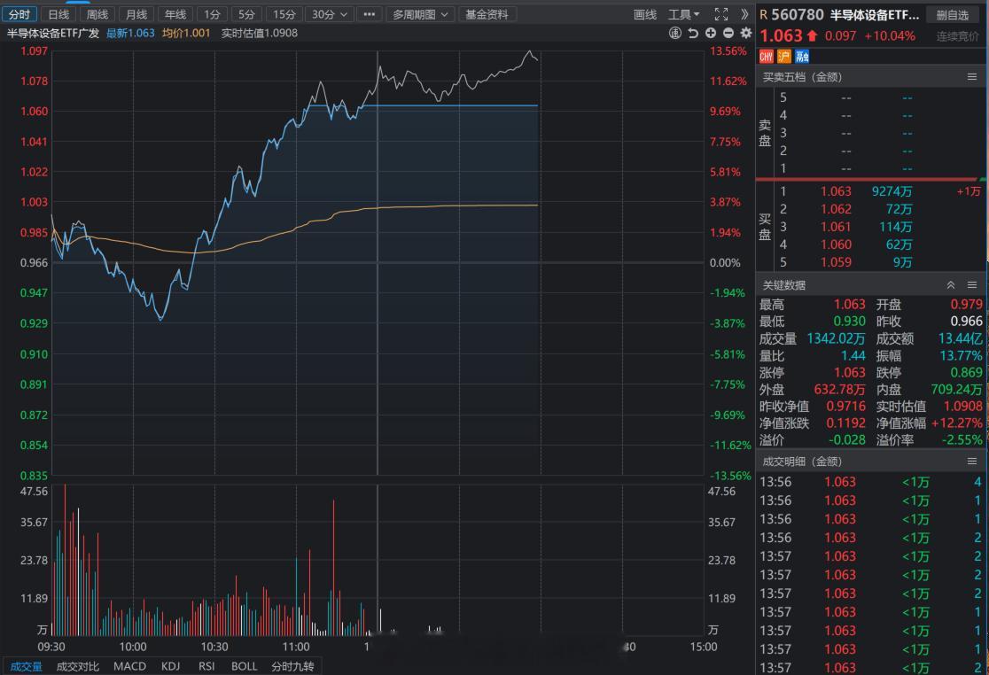This screenshot has height=675, width=989.
Task: Click the 沪 exchange badge
Action: coord(784,57)
